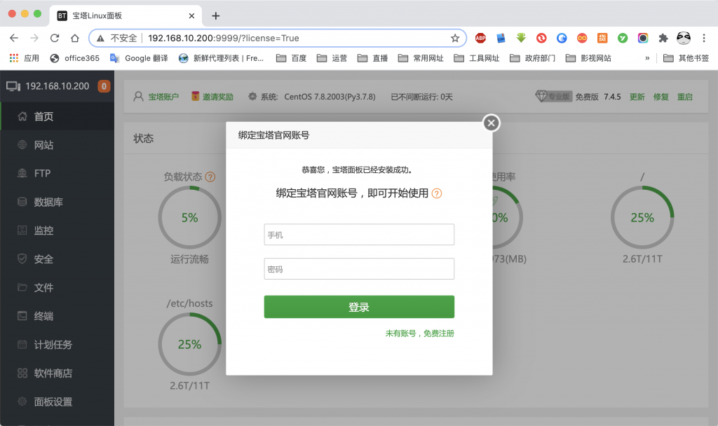Expand the 影视网站 bookmark folder

click(x=588, y=58)
